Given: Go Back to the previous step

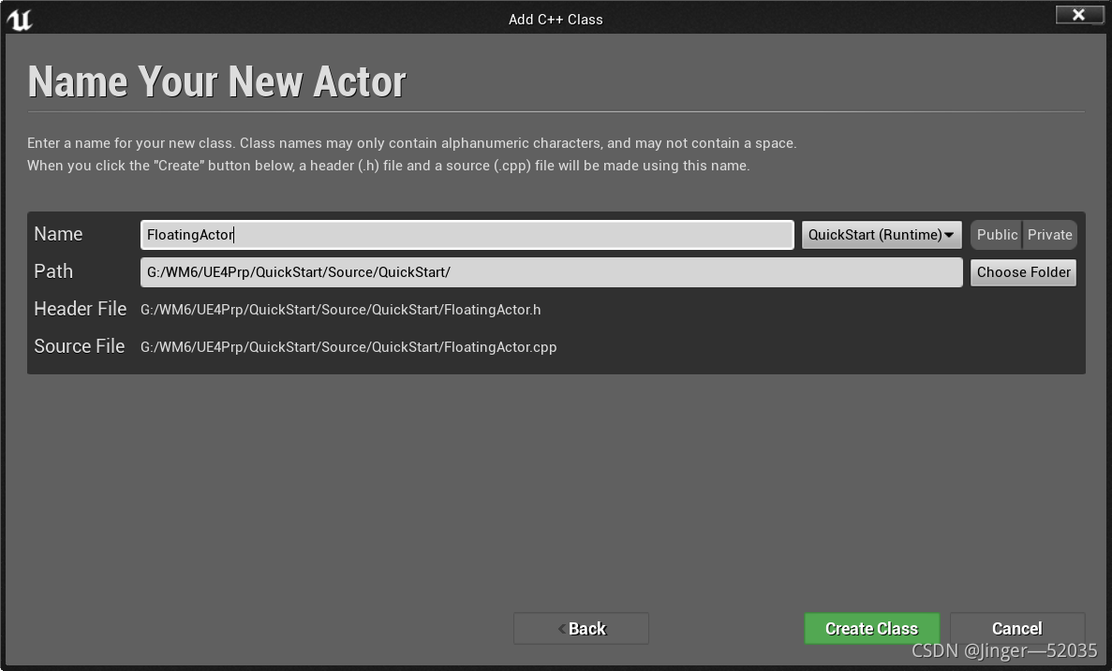Looking at the screenshot, I should [x=581, y=629].
